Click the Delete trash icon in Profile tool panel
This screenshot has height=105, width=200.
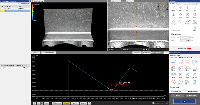[x=194, y=29]
